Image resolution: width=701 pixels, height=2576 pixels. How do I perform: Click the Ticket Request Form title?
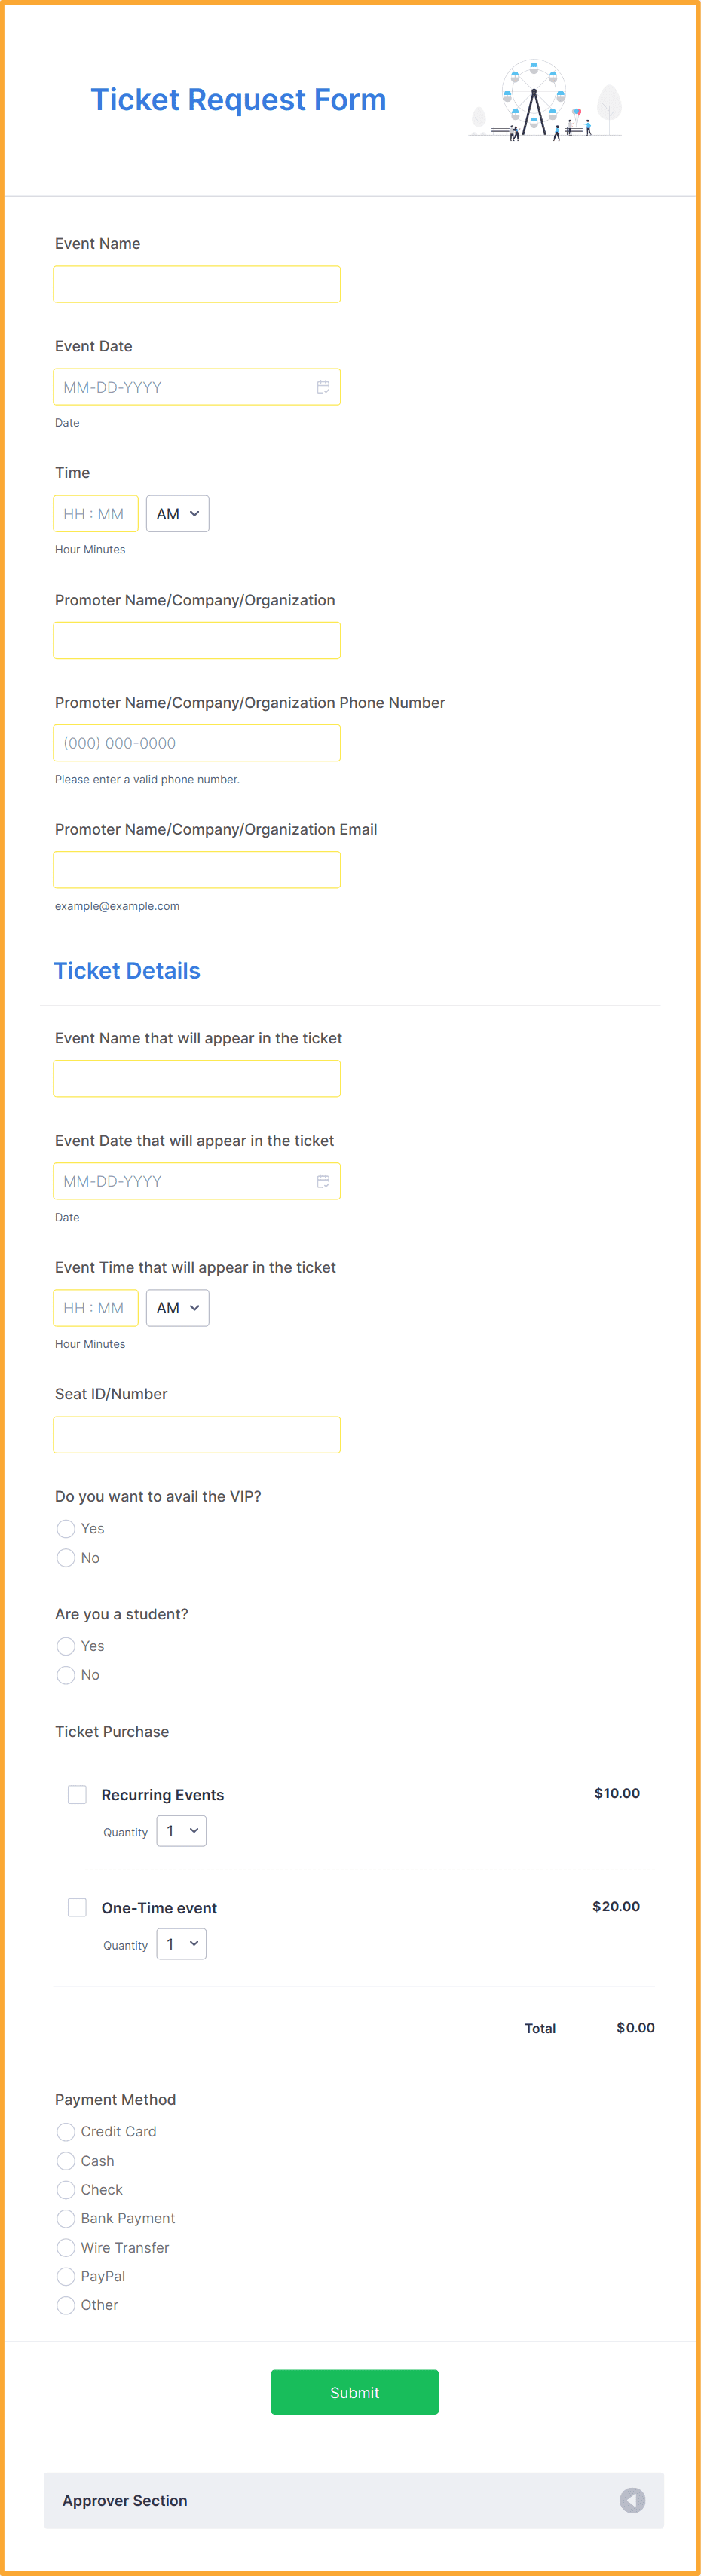click(x=238, y=99)
